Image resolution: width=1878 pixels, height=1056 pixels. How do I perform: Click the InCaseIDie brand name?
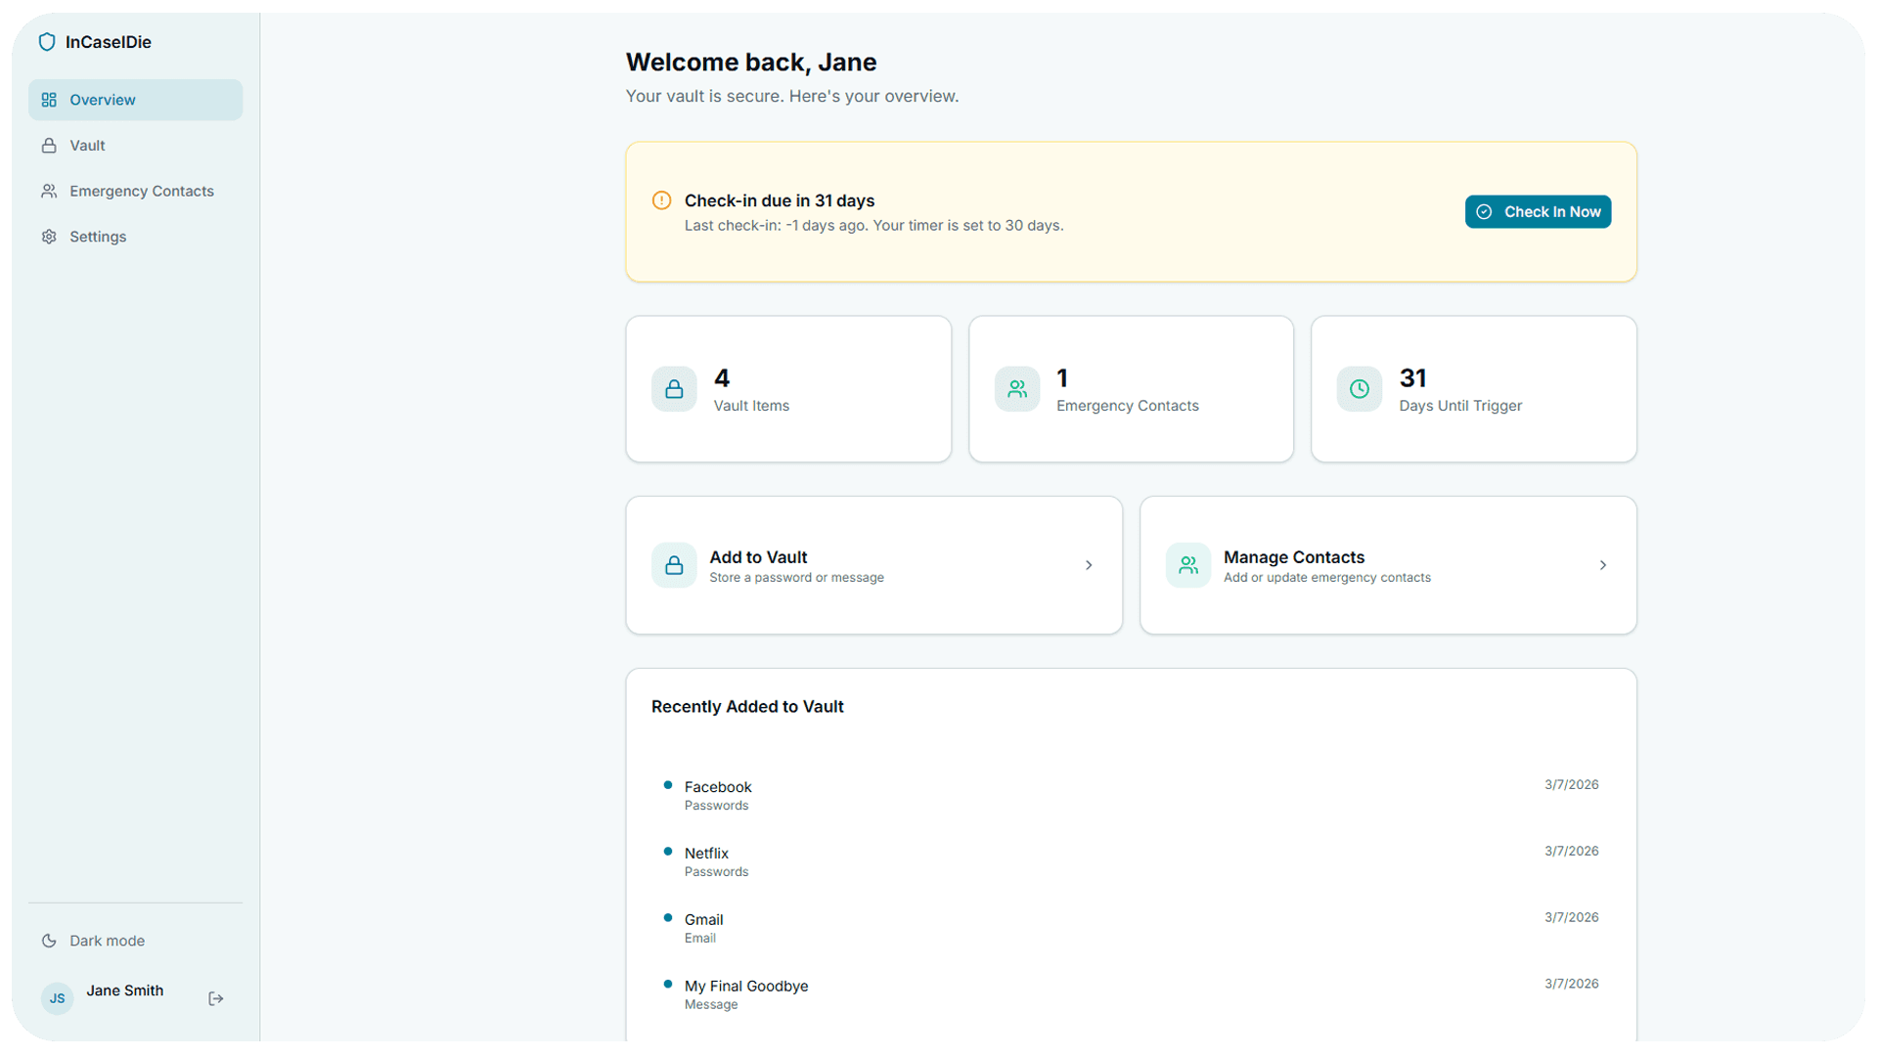[109, 42]
